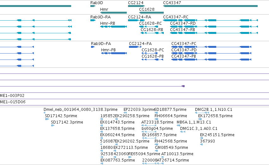Click protein label CG1628-PC
This screenshot has height=165, width=269.
coord(153,50)
